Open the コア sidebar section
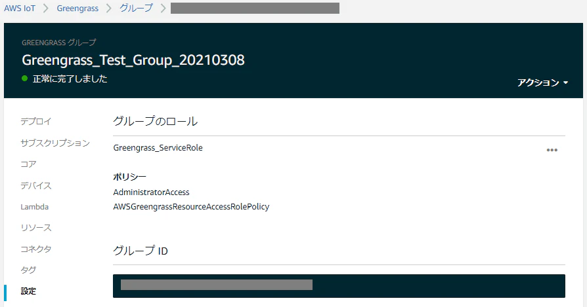Screen dimensions: 587x307 [x=28, y=164]
